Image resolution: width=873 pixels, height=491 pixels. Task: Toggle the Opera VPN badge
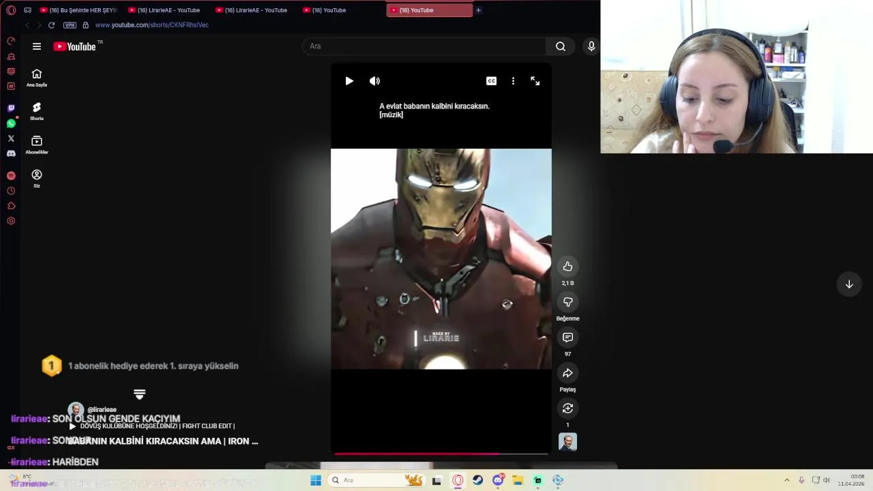[x=70, y=25]
